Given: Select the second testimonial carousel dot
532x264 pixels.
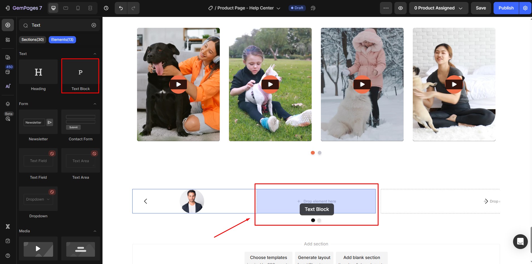Looking at the screenshot, I should 319,220.
